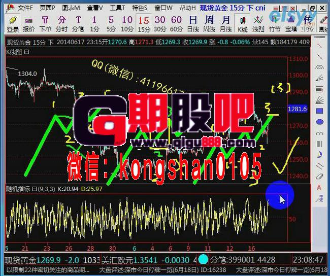Viewport: 330px width, 276px height.
Task: Select the concentric arcs drawing tool
Action: point(319,67)
